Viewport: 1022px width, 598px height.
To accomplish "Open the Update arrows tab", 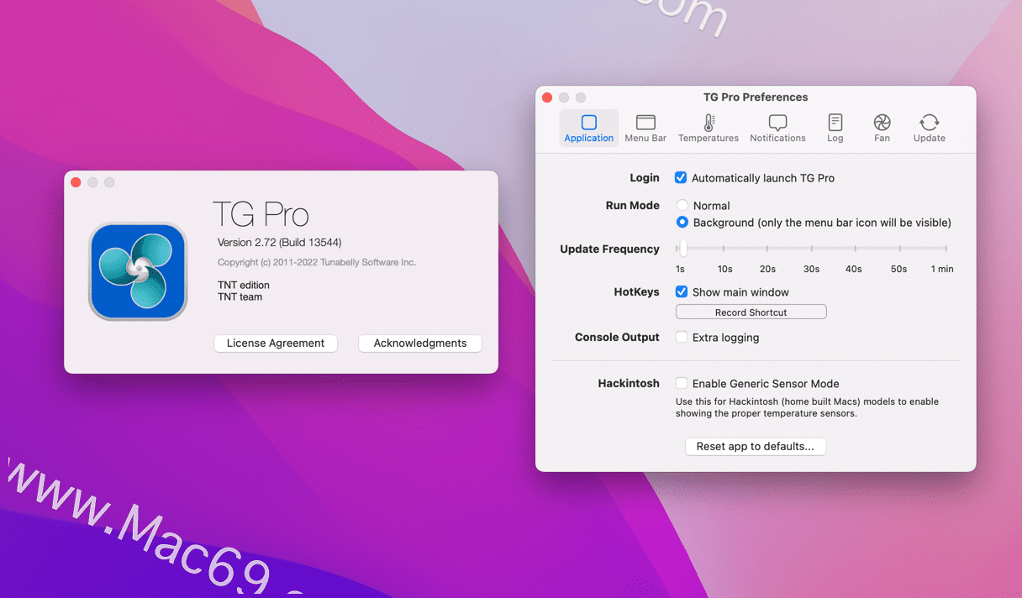I will 929,129.
